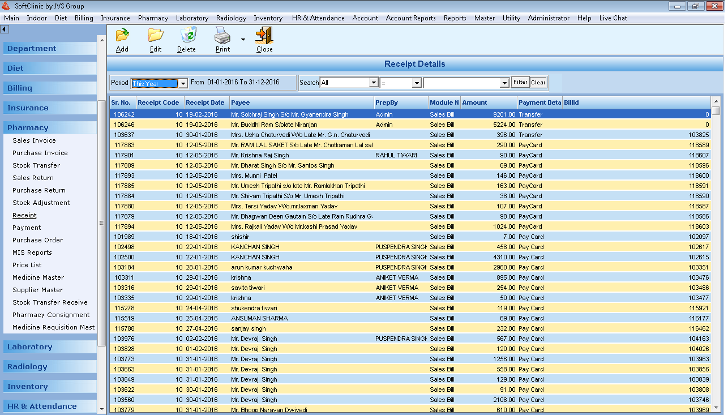Click the Filter button
The image size is (728, 415).
coord(520,82)
